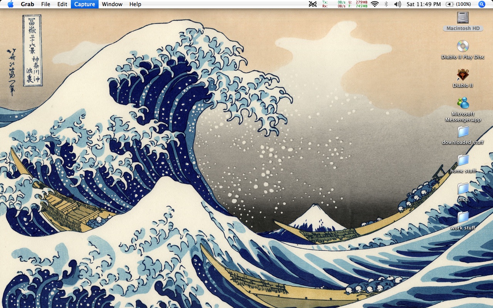Click the battery status icon

click(450, 4)
